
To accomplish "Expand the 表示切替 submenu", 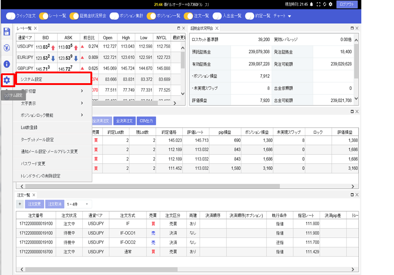I will click(x=52, y=91).
